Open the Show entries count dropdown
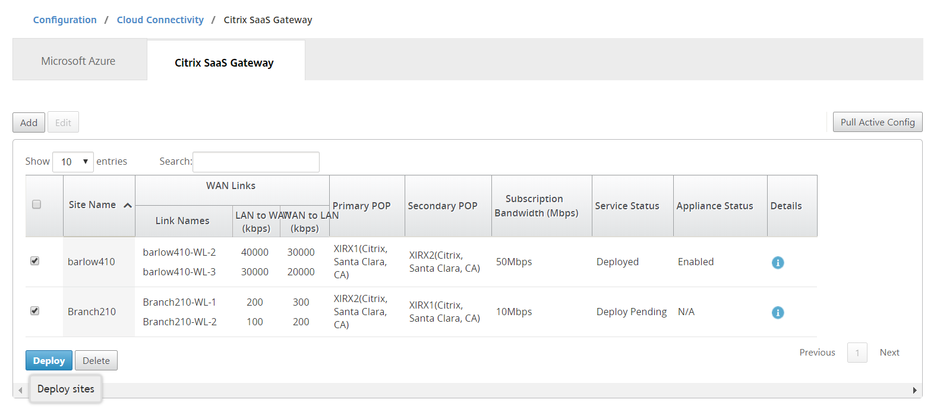Viewport: 937px width, 418px height. (73, 162)
